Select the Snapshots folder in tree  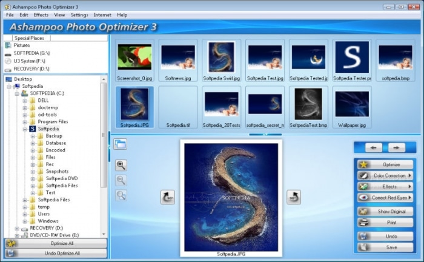[x=57, y=171]
